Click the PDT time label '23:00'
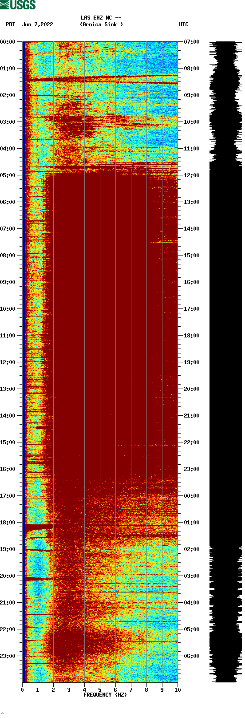245x718 pixels. (8, 656)
